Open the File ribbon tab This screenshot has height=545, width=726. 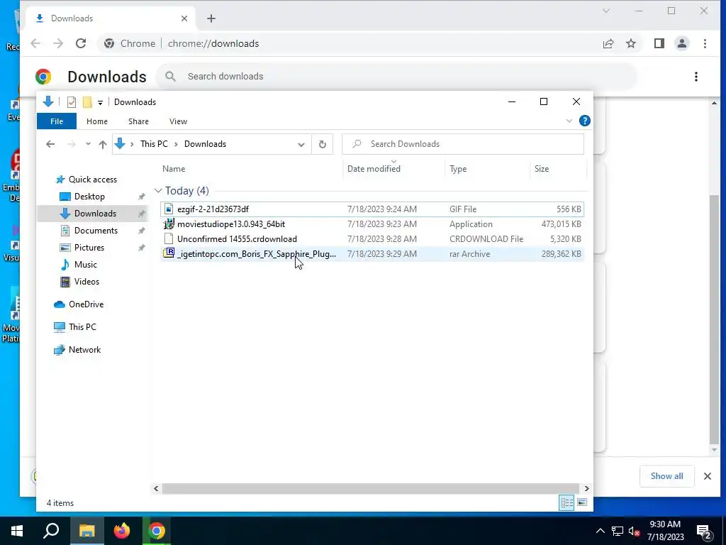pyautogui.click(x=57, y=121)
